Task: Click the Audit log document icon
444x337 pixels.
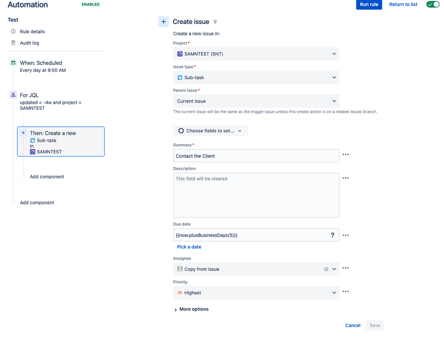Action: [x=13, y=43]
